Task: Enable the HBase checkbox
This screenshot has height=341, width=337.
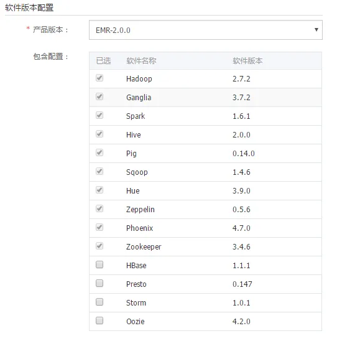Action: point(99,264)
